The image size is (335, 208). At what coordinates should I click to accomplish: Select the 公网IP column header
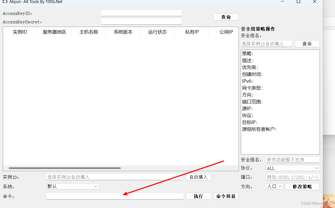pyautogui.click(x=226, y=32)
